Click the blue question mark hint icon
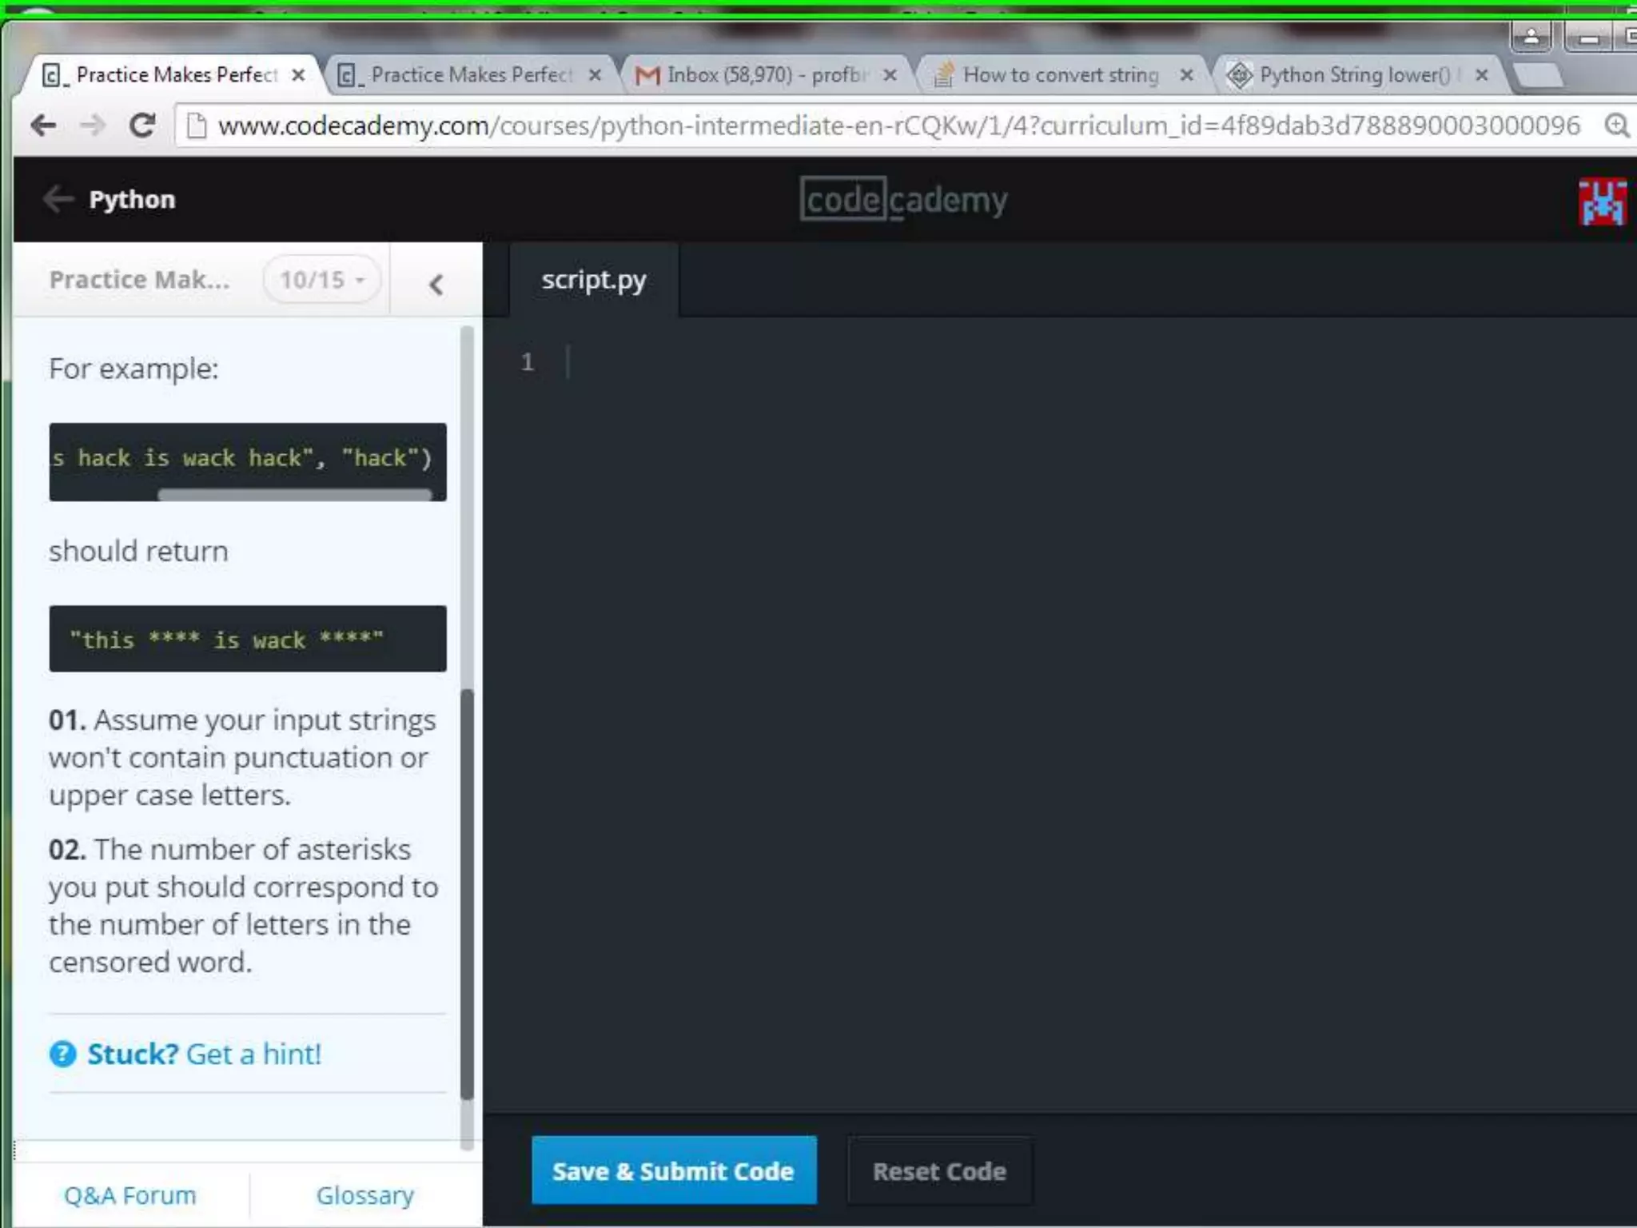 pos(62,1055)
